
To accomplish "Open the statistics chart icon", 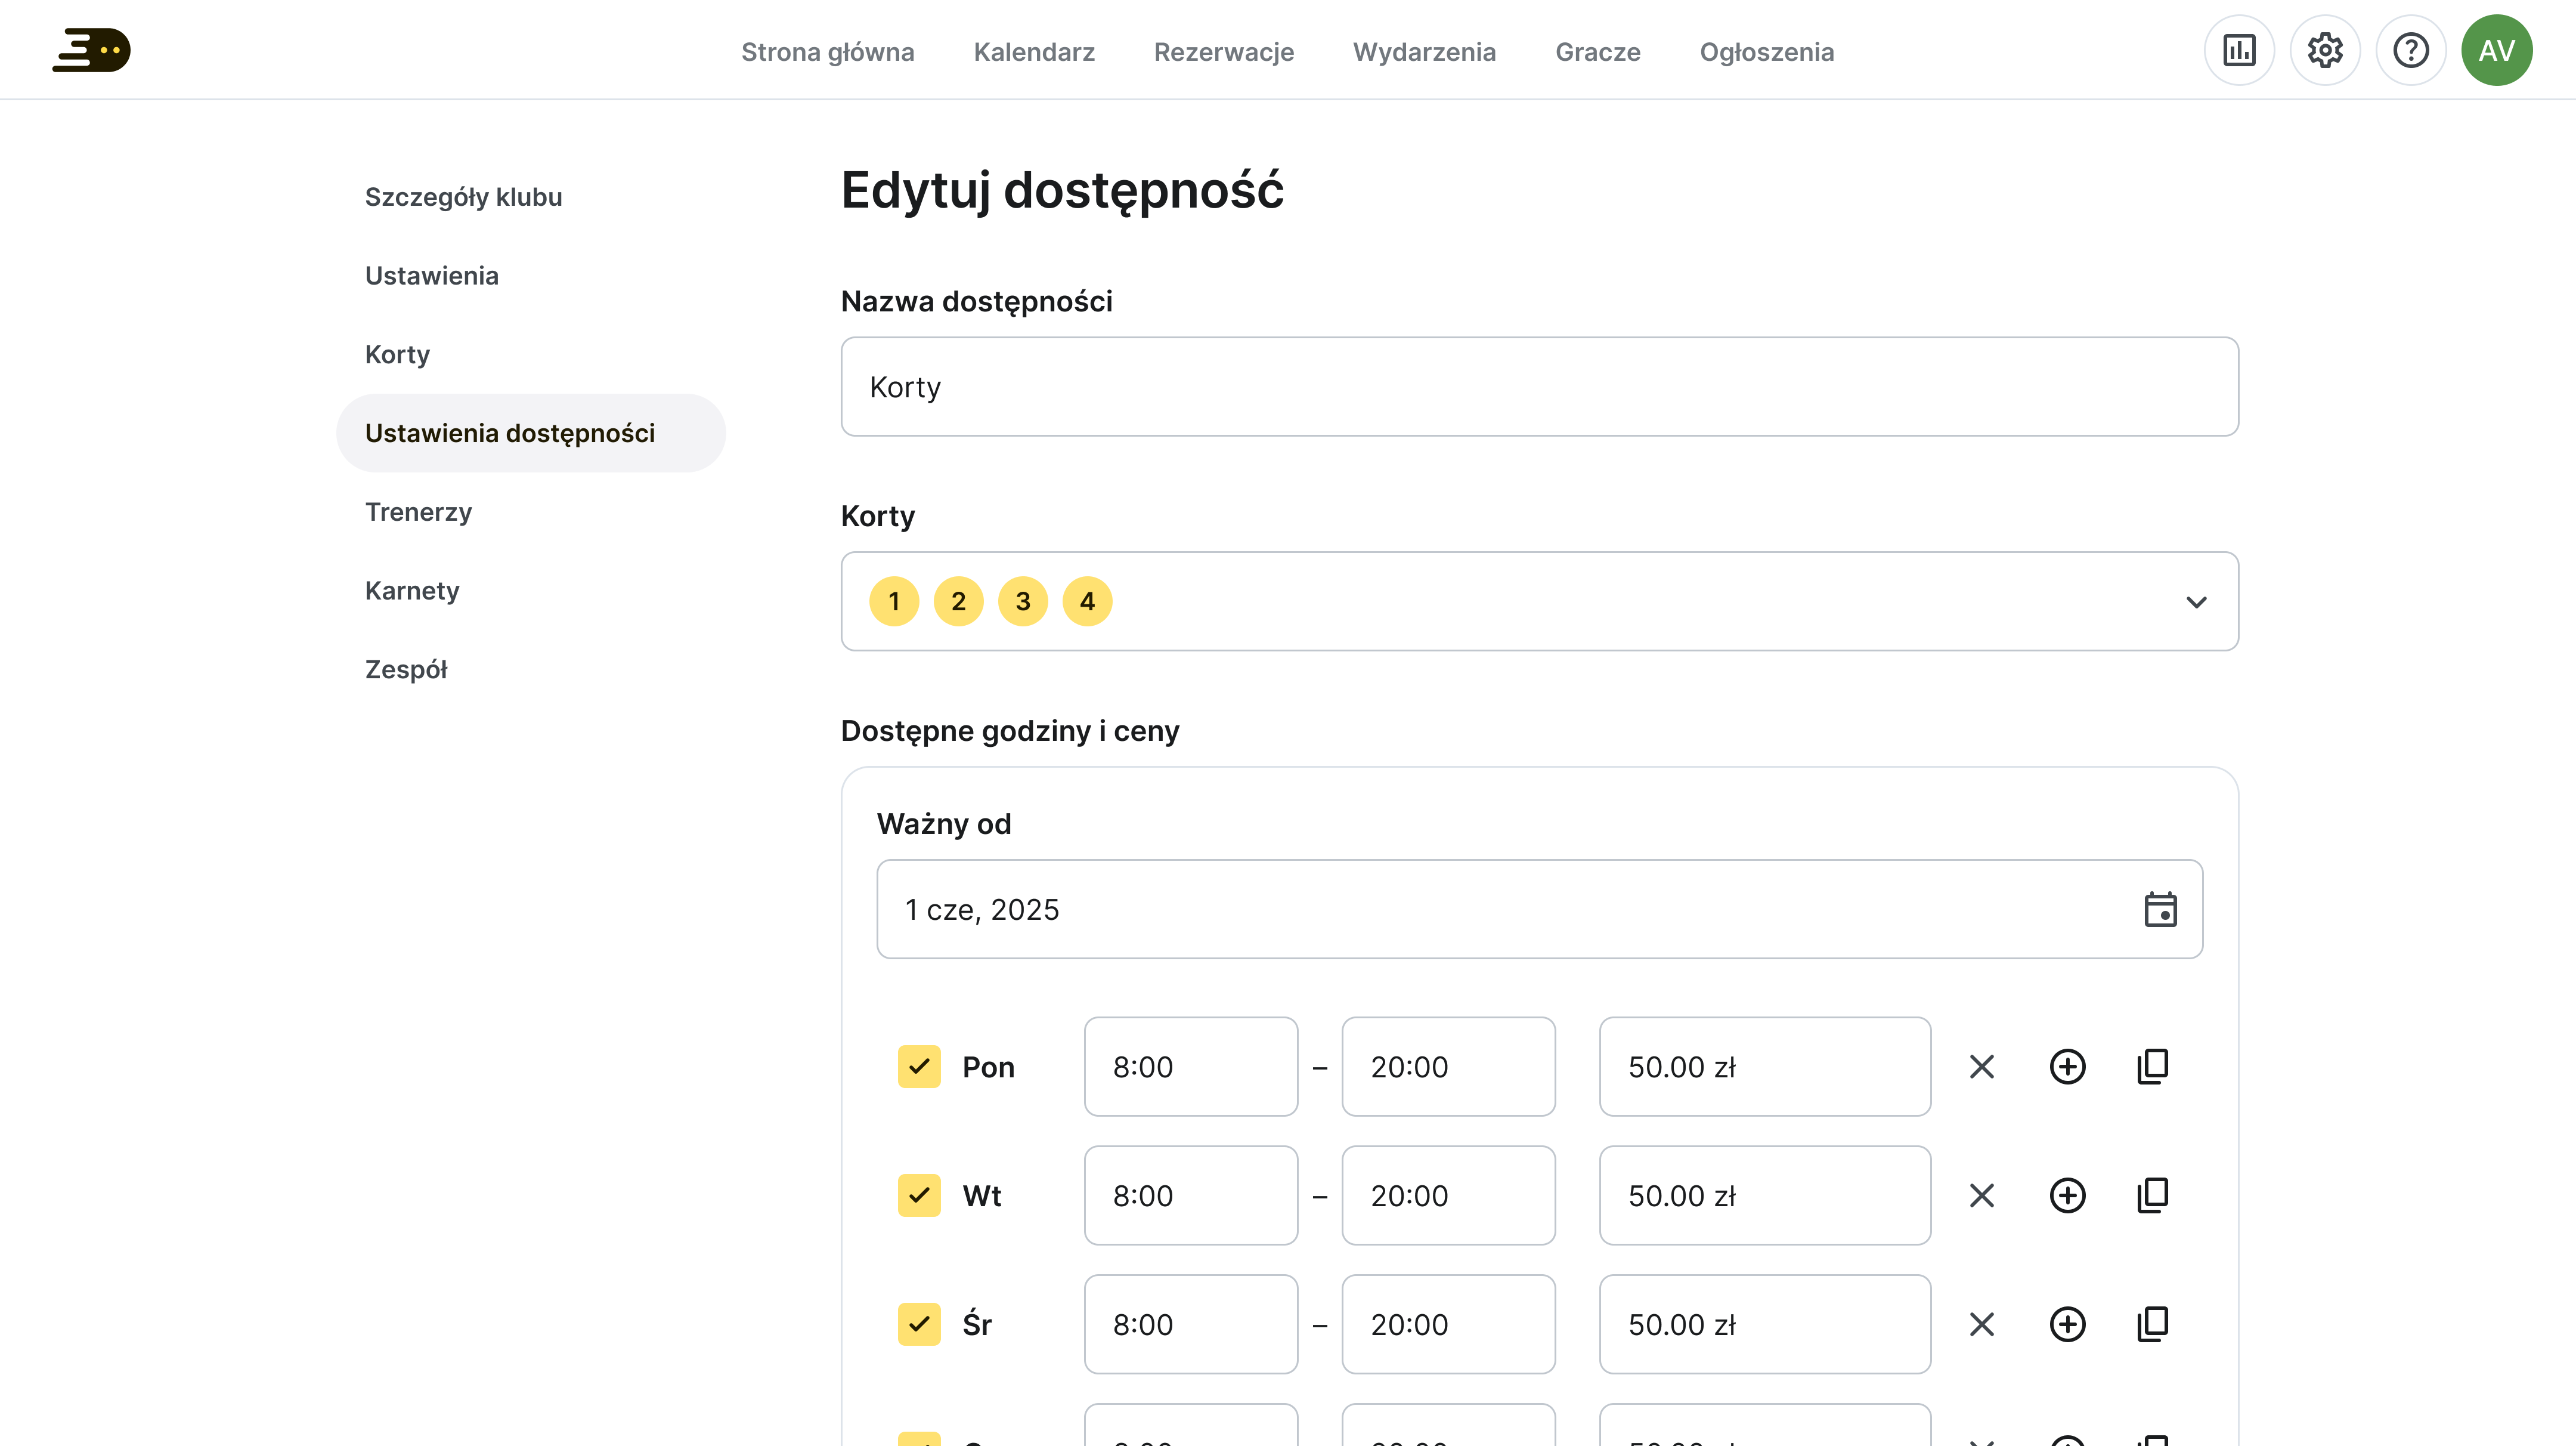I will point(2239,50).
